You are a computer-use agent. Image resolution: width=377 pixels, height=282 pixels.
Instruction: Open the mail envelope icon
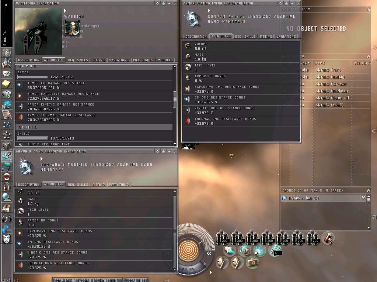[x=7, y=73]
